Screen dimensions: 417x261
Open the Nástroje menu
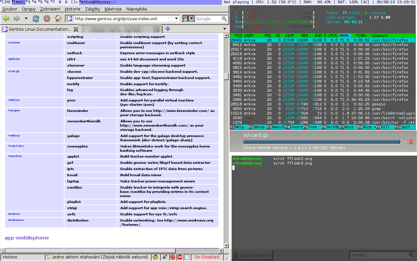[x=114, y=9]
